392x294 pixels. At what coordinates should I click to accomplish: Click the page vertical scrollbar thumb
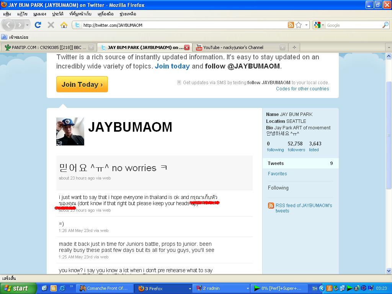(x=389, y=135)
